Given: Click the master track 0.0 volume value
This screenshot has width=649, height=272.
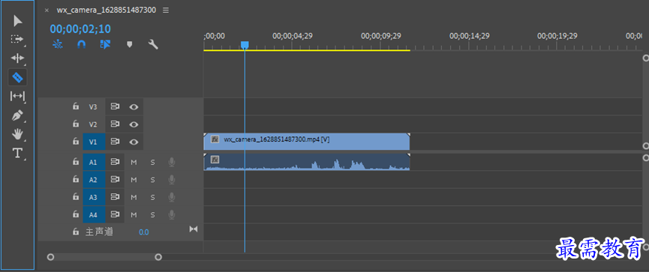Looking at the screenshot, I should tap(143, 232).
